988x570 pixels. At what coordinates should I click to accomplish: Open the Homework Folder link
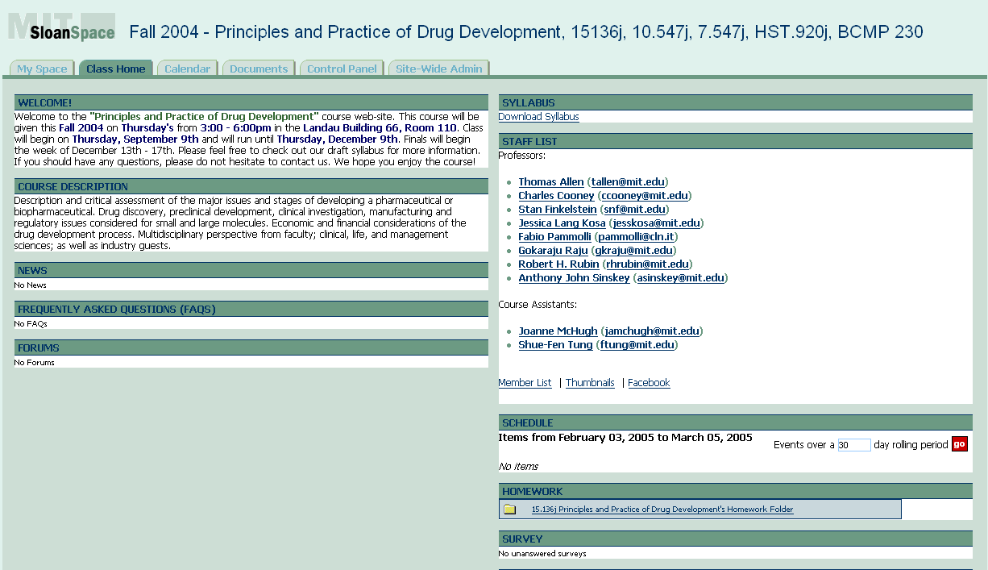662,510
